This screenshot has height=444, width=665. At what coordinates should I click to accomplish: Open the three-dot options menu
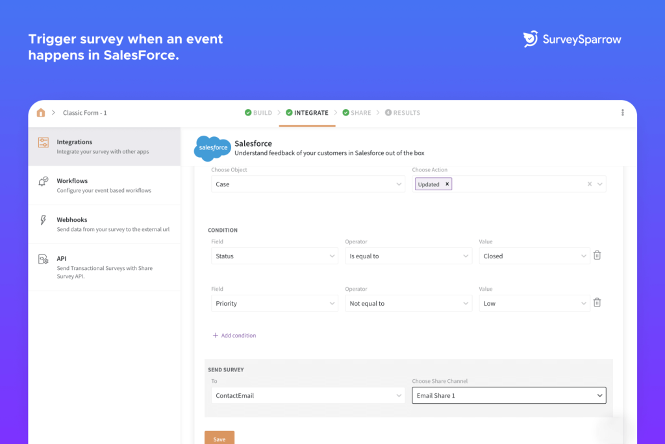pyautogui.click(x=622, y=113)
